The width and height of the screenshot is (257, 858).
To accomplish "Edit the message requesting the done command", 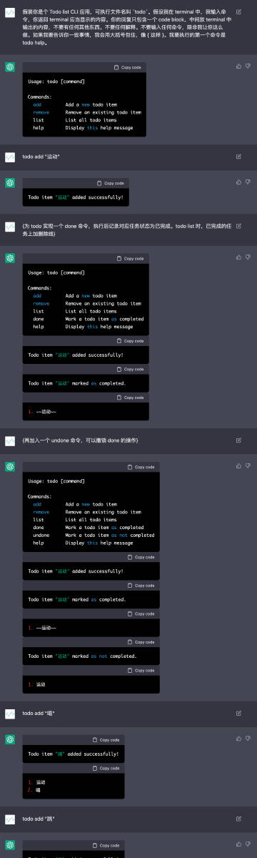I will point(238,226).
